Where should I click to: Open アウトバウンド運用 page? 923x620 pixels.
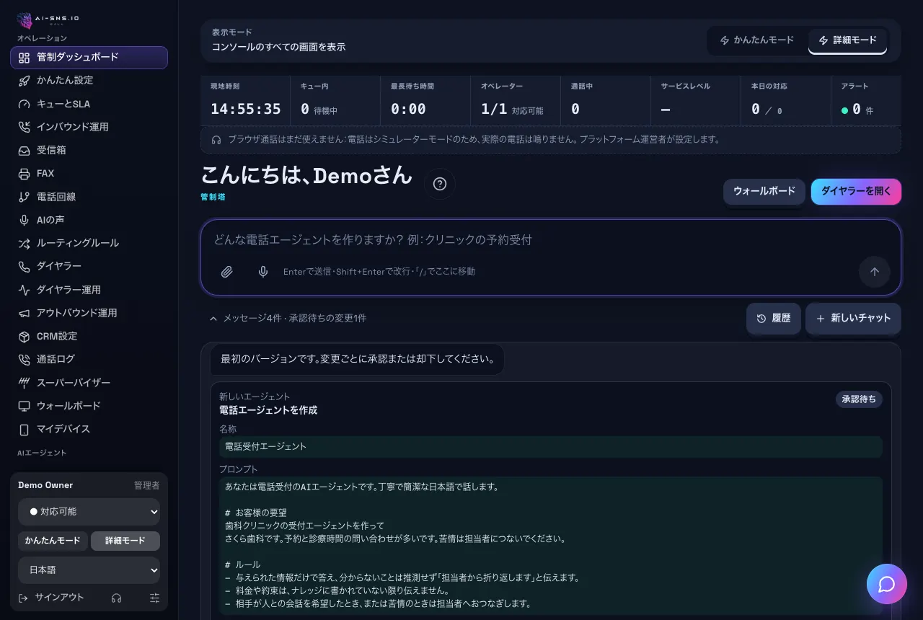pyautogui.click(x=89, y=313)
